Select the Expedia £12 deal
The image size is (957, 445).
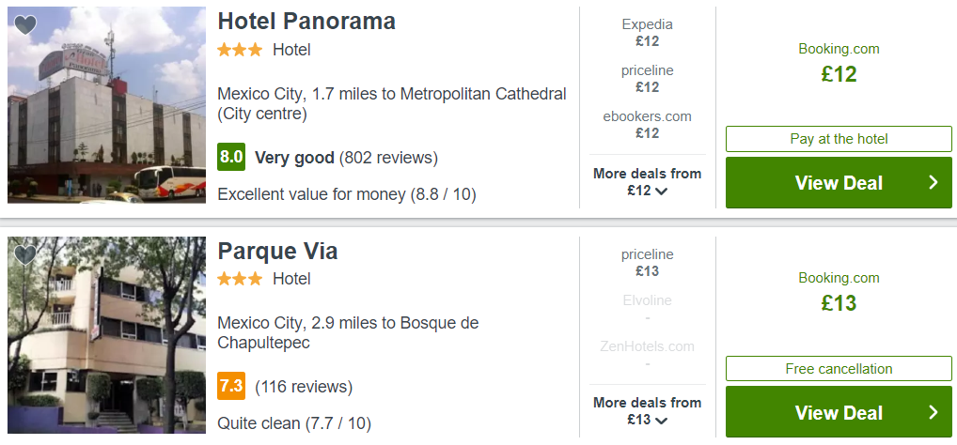pyautogui.click(x=647, y=33)
